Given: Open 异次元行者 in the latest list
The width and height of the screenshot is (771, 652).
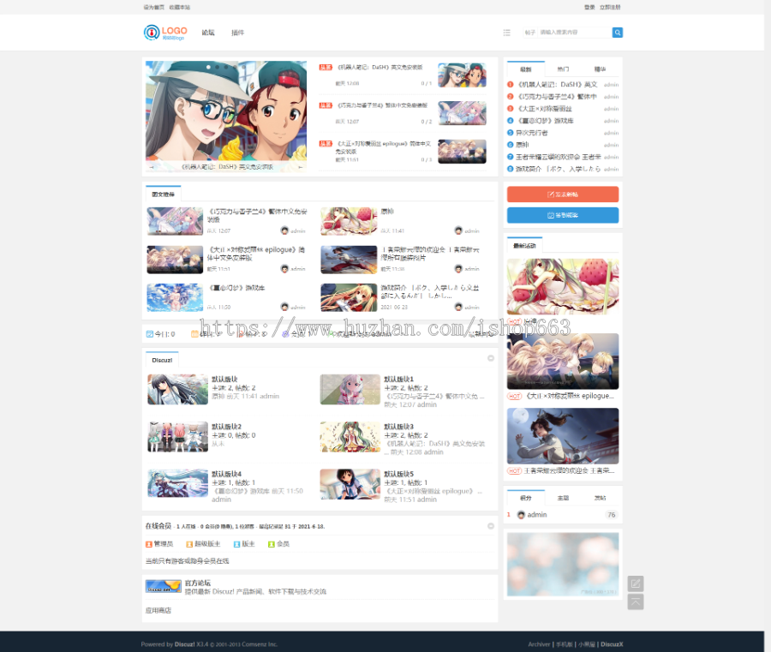Looking at the screenshot, I should [531, 133].
